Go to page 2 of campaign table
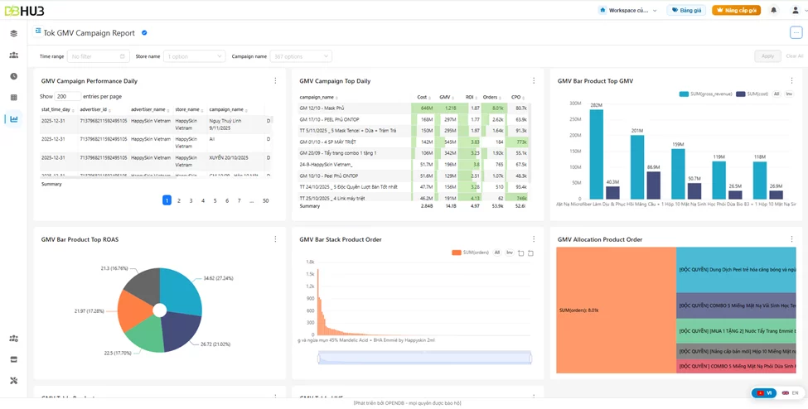Viewport: 808px width, 409px height. pyautogui.click(x=179, y=201)
